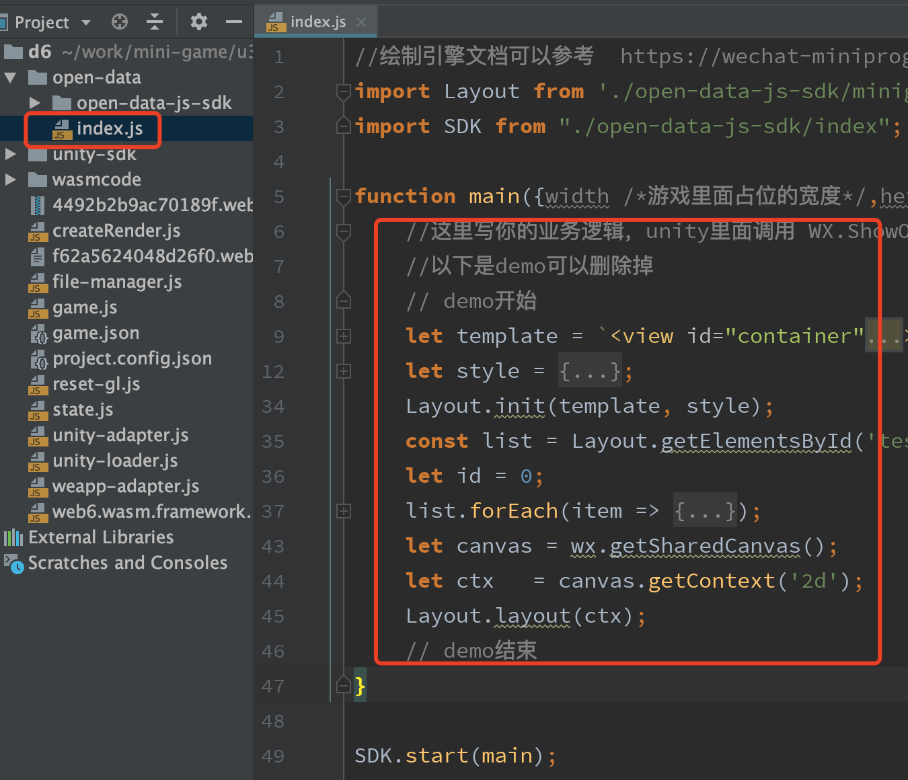Open unity-loader.js file
908x780 pixels.
coord(115,461)
